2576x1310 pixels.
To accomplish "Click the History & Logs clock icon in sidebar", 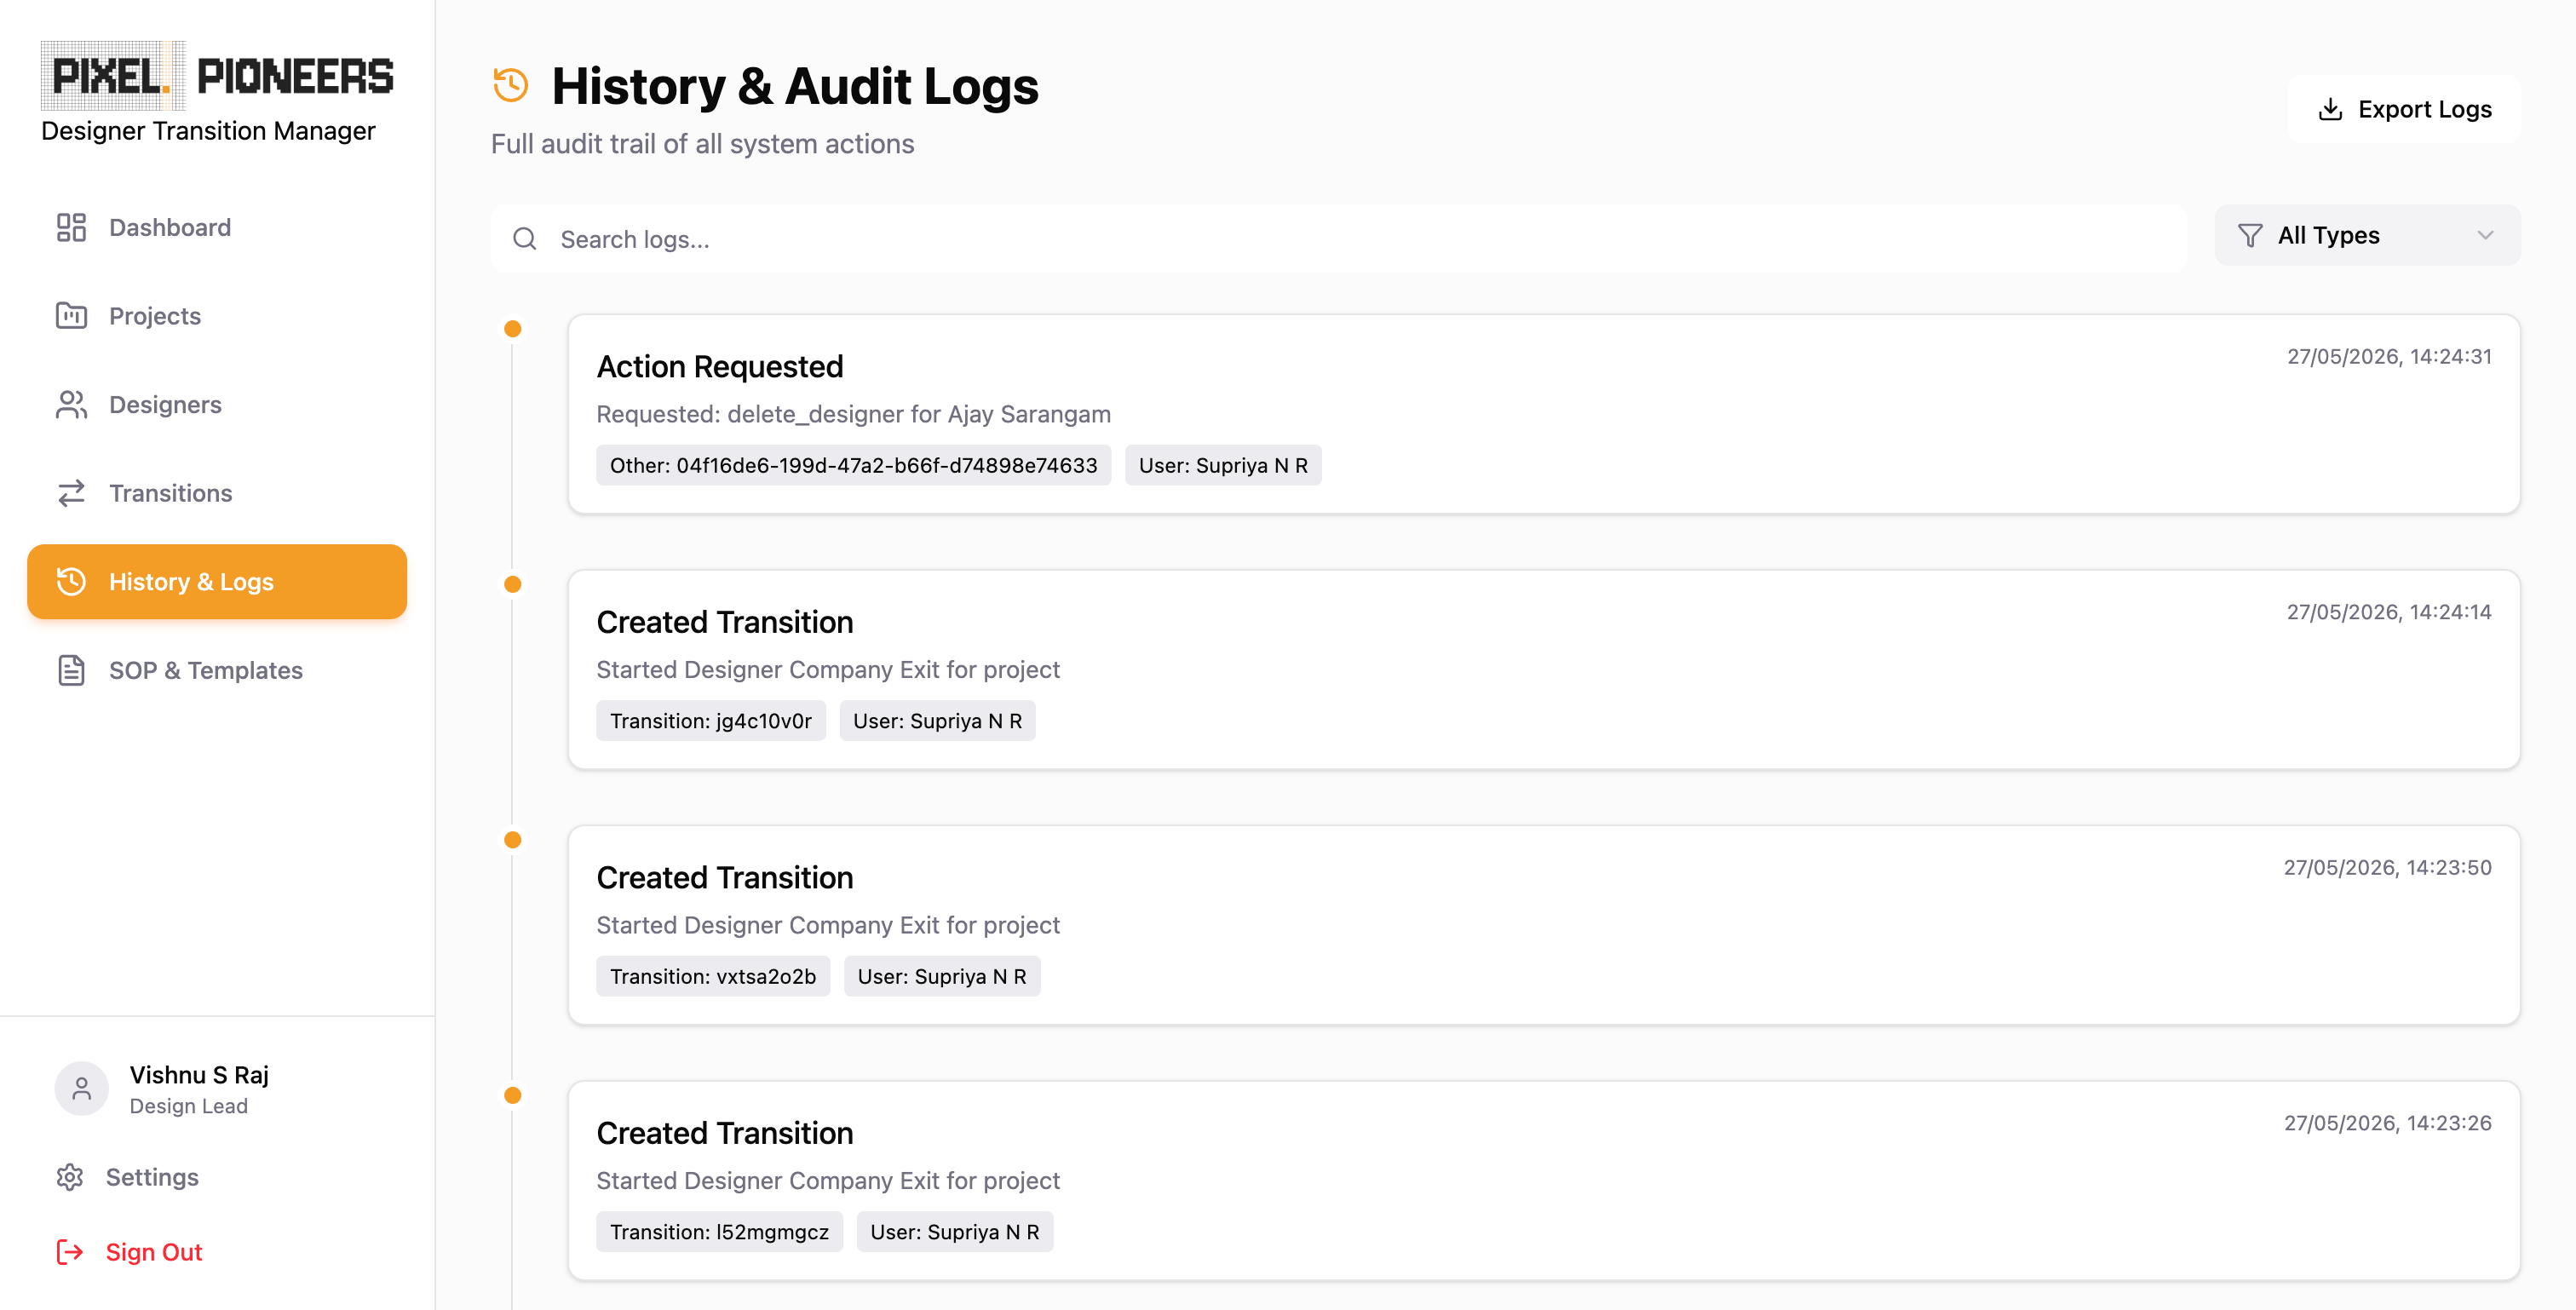I will [71, 582].
